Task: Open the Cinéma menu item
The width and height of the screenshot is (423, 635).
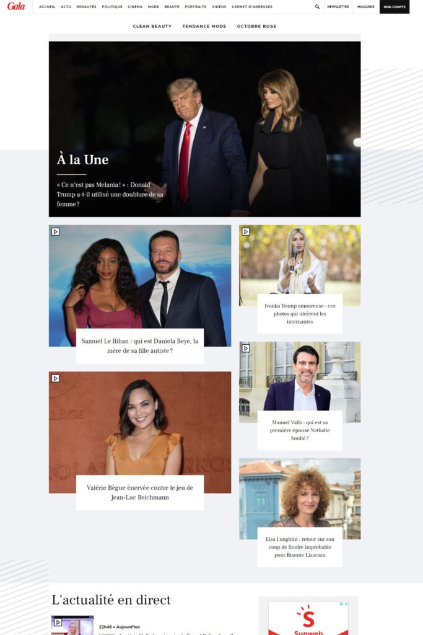Action: [x=135, y=7]
